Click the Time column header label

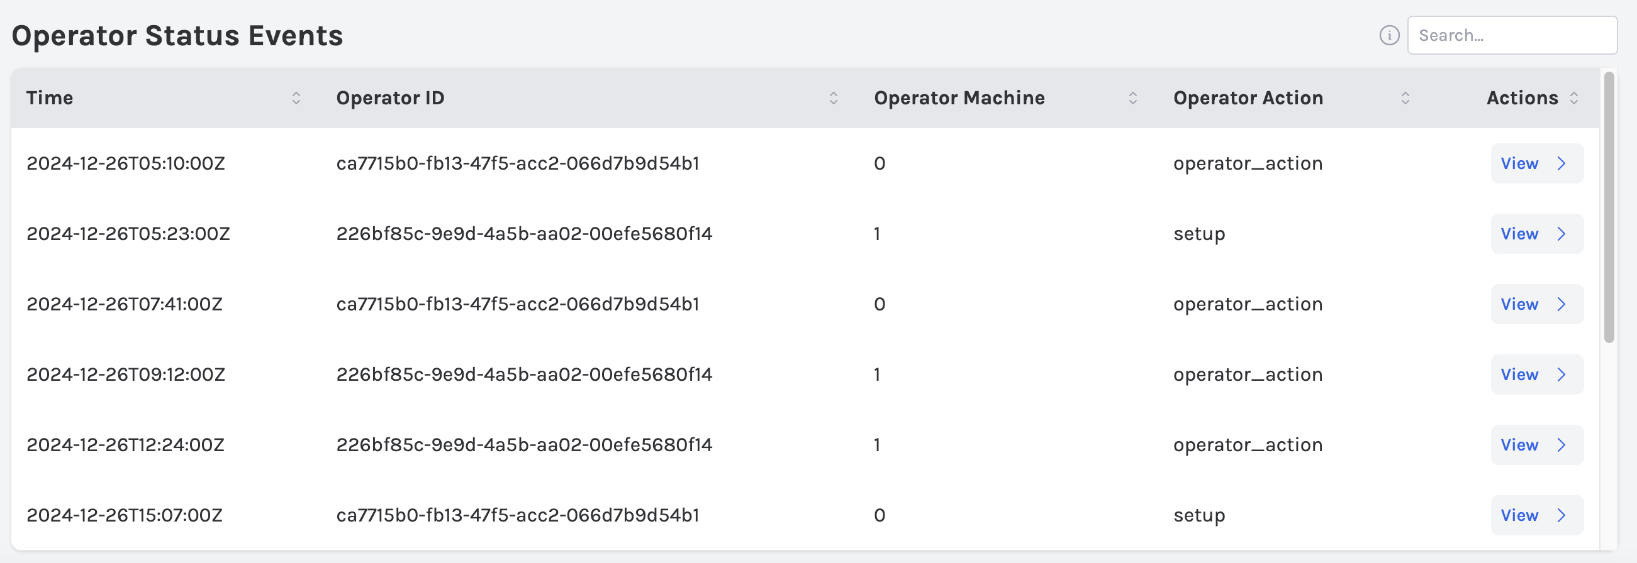(x=50, y=98)
